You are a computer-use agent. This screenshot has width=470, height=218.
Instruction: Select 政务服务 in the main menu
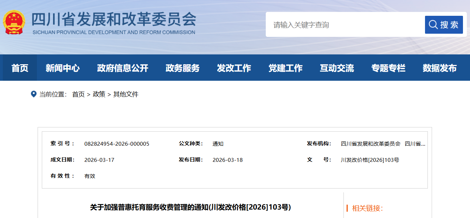[182, 68]
